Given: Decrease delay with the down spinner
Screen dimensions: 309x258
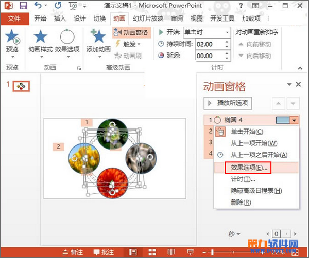Looking at the screenshot, I should pos(227,58).
